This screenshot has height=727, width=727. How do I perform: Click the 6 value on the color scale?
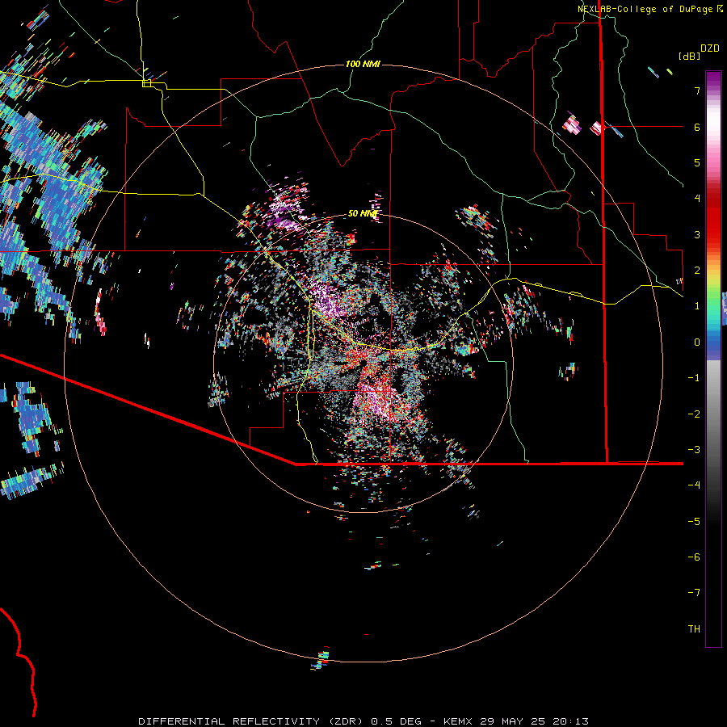697,127
